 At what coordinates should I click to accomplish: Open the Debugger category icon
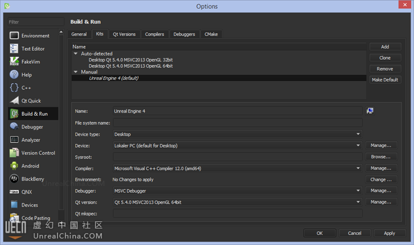point(14,126)
